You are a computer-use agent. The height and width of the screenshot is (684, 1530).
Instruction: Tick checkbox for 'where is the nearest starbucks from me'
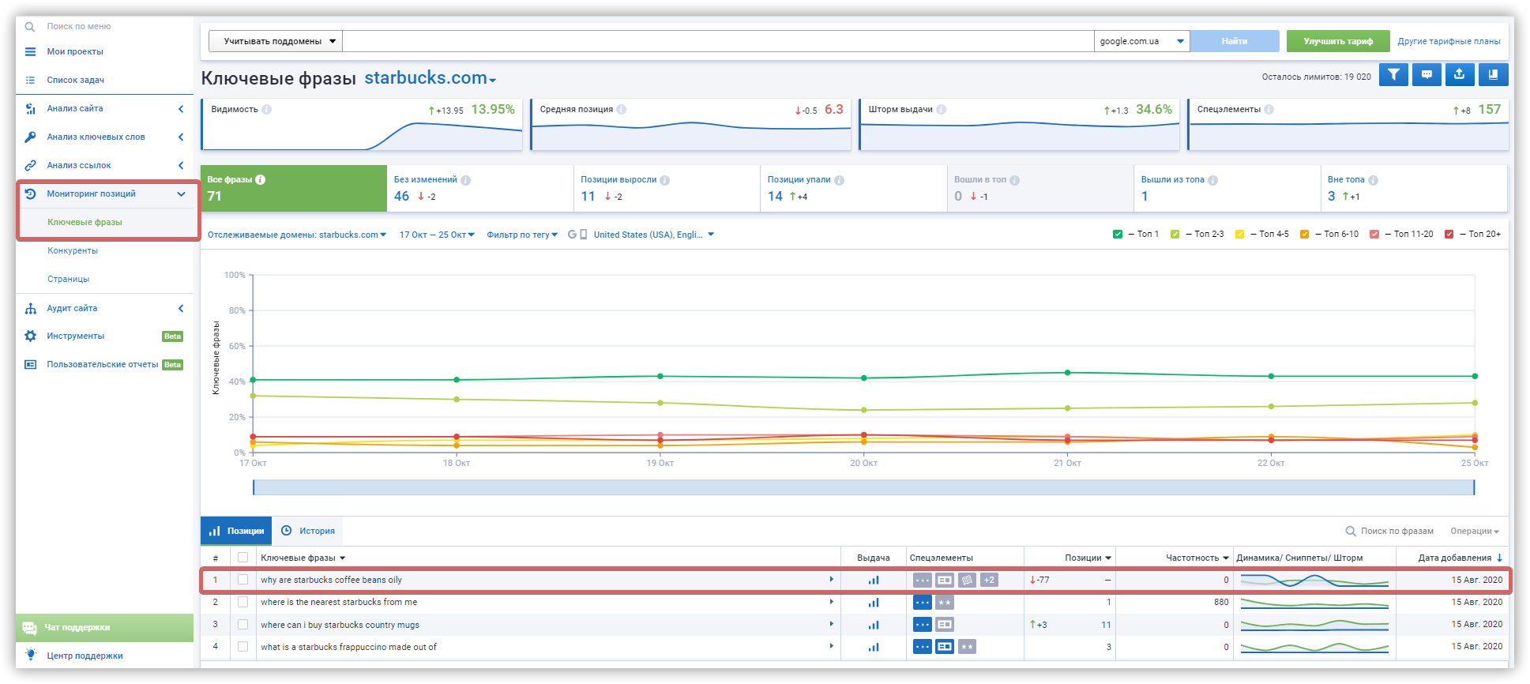coord(243,603)
